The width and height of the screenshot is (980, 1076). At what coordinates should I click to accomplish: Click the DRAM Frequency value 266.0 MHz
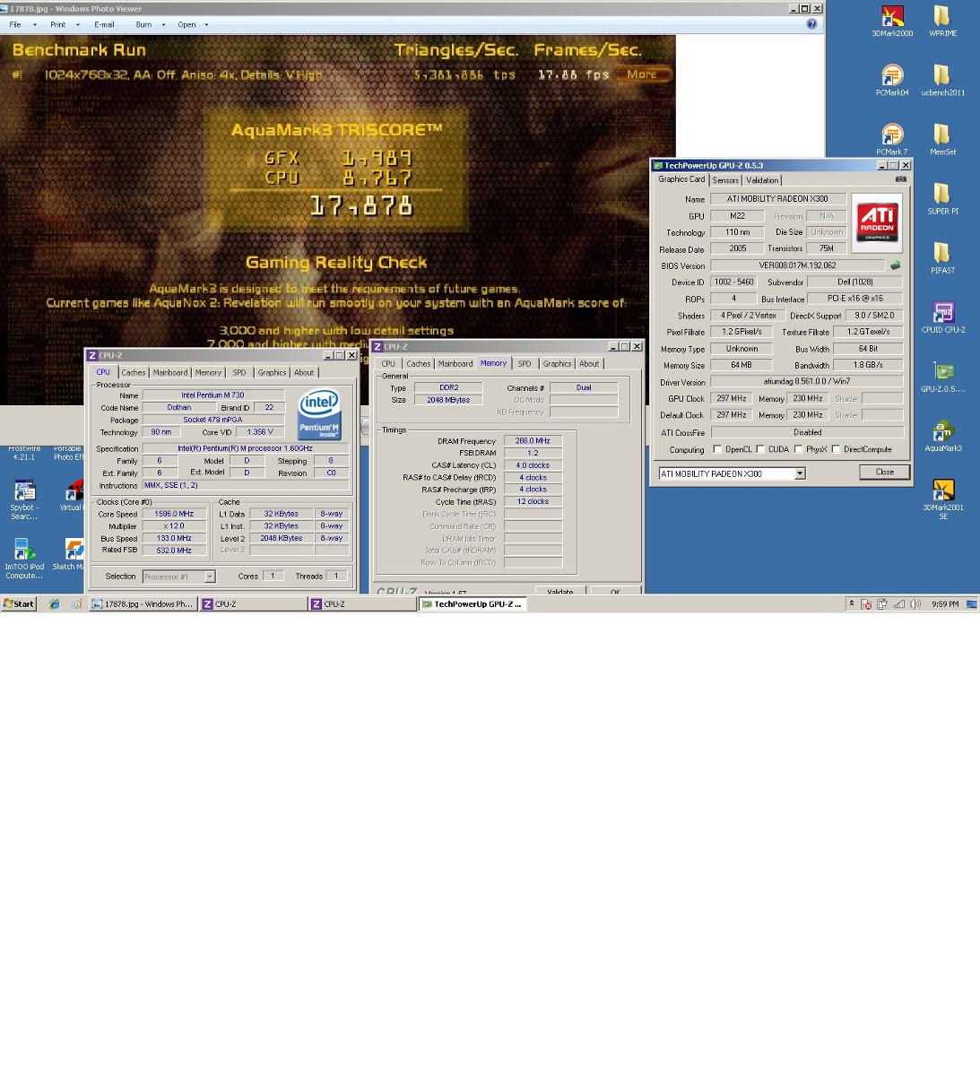point(533,441)
